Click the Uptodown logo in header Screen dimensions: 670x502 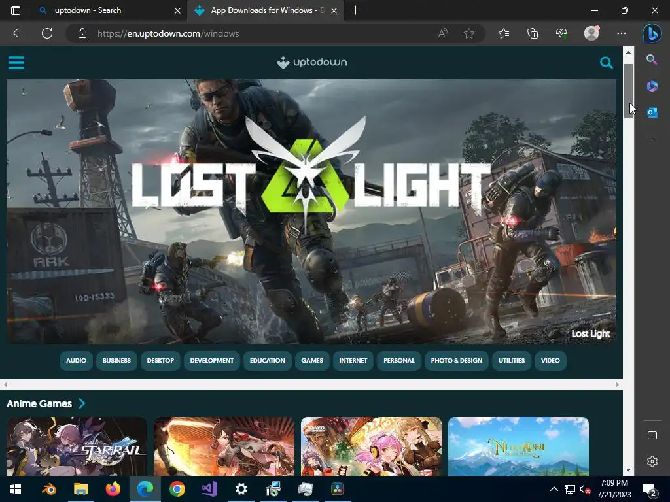point(311,62)
